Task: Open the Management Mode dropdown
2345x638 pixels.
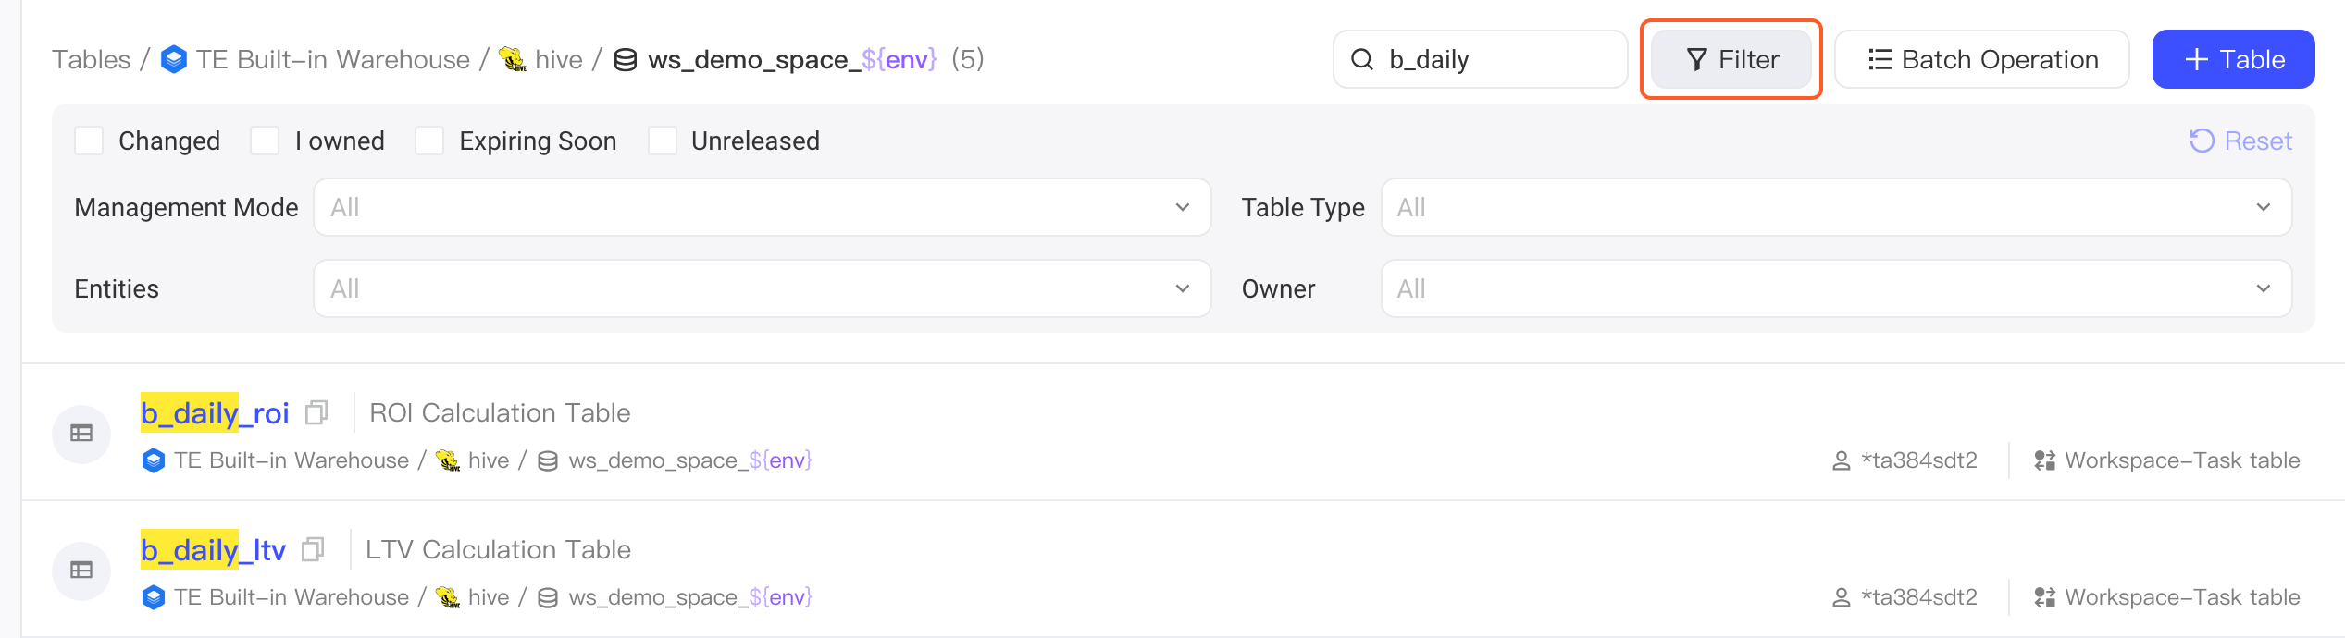Action: point(763,207)
